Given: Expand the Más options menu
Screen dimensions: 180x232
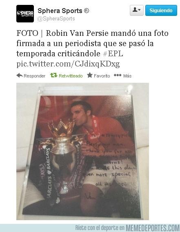Looking at the screenshot, I should tap(127, 76).
